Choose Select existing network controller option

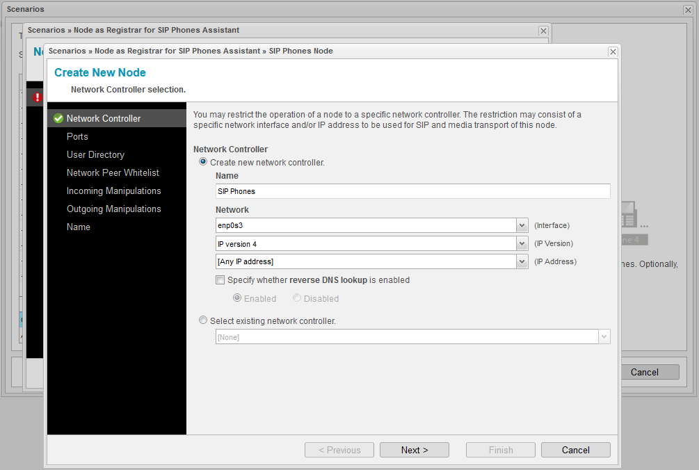pos(203,321)
